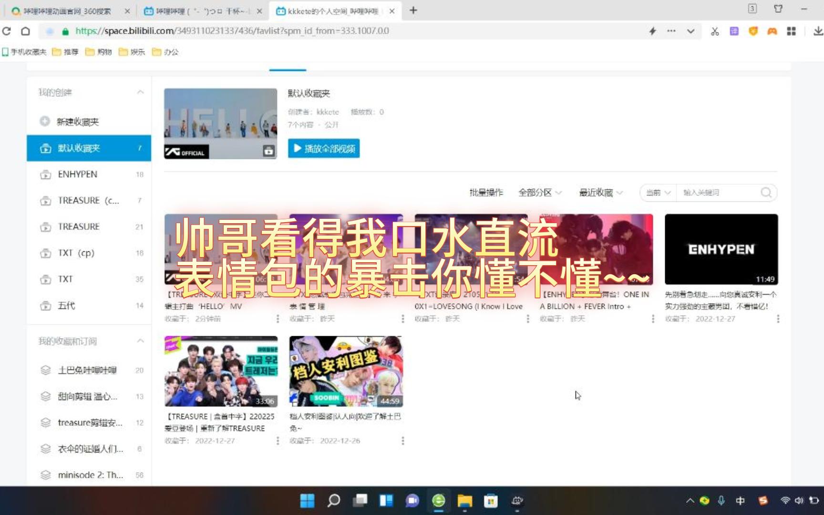Open the ENHYPEN black thumbnail video 11:49
Image resolution: width=824 pixels, height=515 pixels.
721,249
